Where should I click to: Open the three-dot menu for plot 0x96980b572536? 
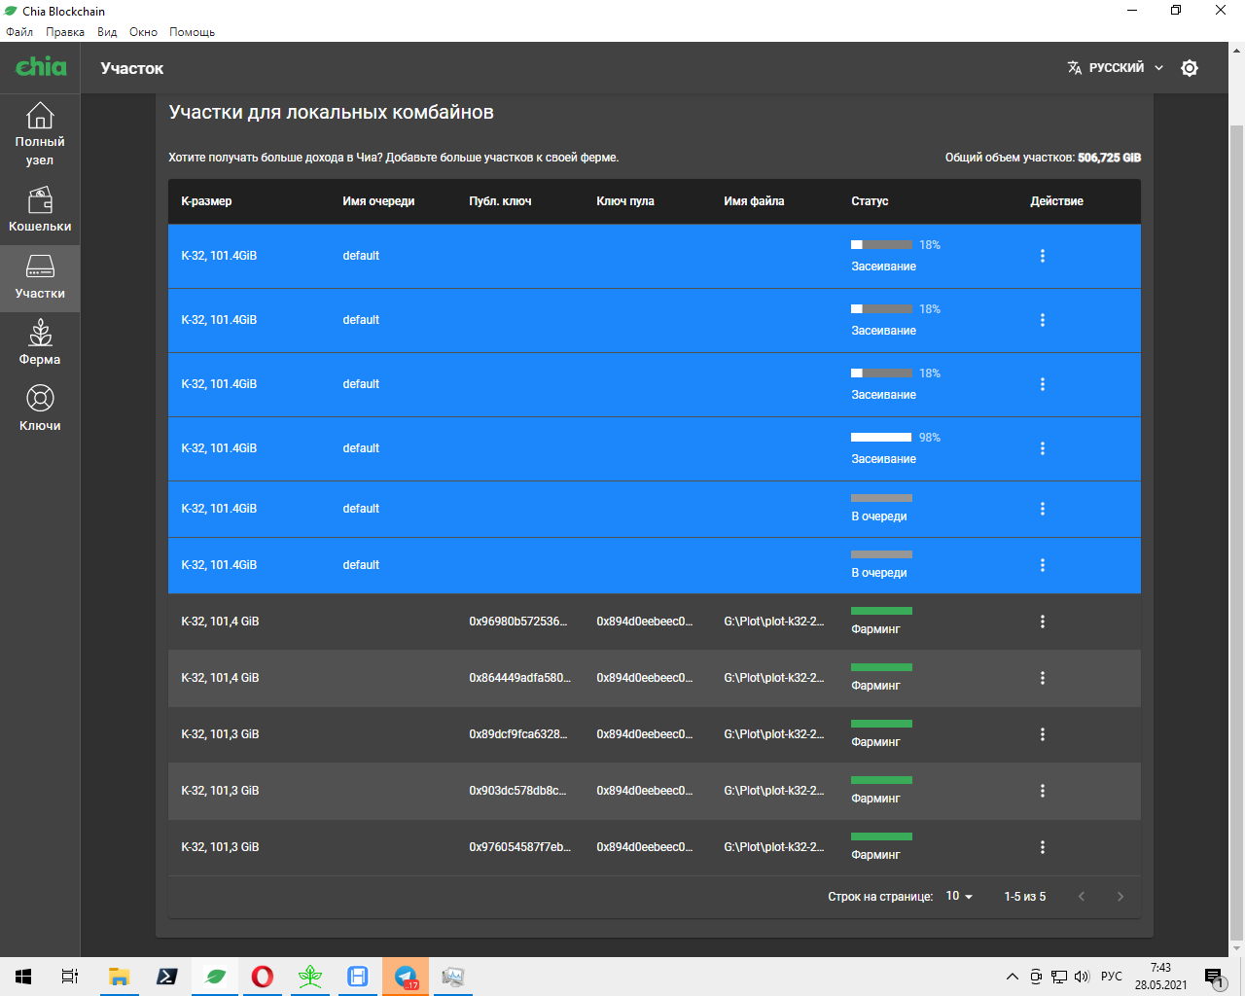point(1043,622)
